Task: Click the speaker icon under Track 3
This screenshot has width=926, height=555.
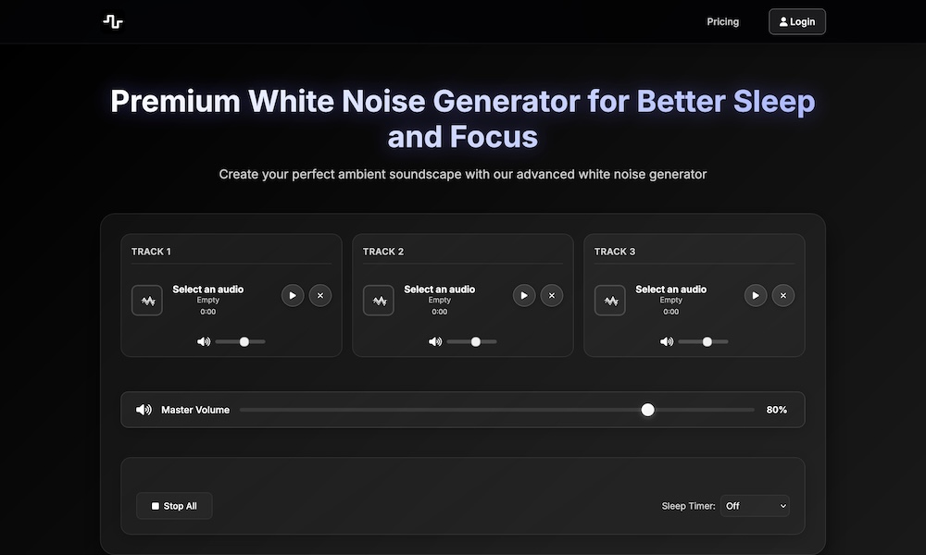Action: [x=667, y=341]
